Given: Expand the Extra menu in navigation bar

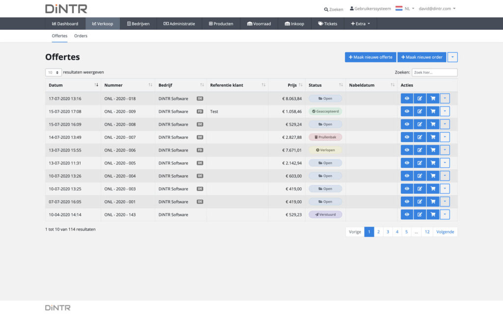Looking at the screenshot, I should click(x=361, y=24).
